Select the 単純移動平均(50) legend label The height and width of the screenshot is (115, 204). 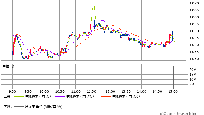pos(126,96)
